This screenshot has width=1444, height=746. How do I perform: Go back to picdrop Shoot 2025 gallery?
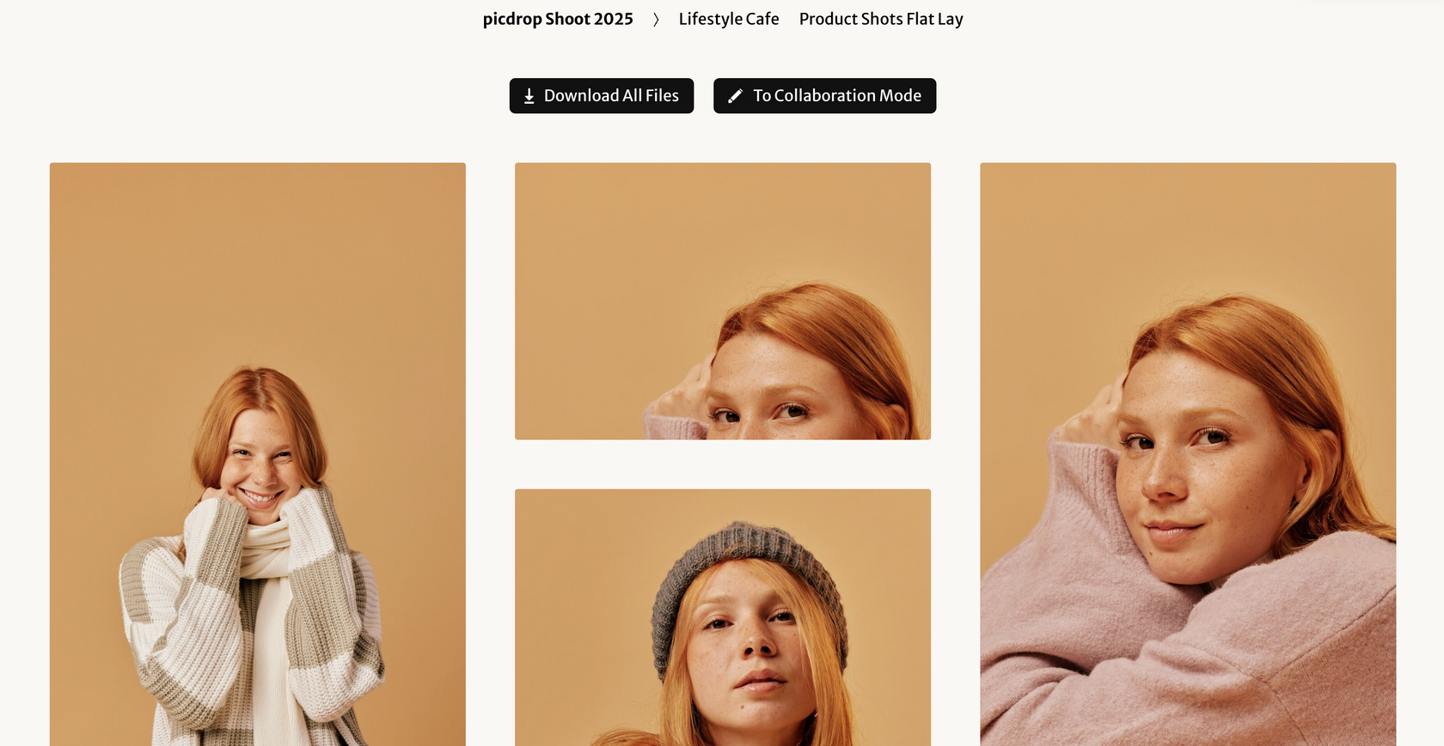point(558,19)
